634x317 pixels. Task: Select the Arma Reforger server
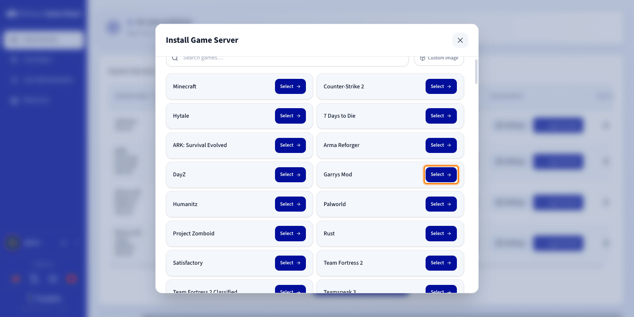(x=441, y=145)
